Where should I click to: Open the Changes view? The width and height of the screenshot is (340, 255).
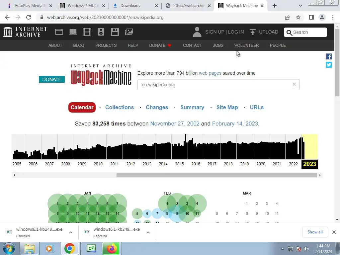[x=157, y=107]
